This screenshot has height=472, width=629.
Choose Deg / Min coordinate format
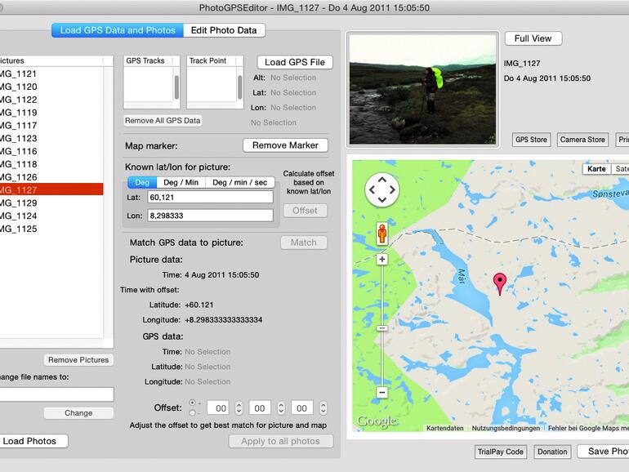tap(181, 182)
